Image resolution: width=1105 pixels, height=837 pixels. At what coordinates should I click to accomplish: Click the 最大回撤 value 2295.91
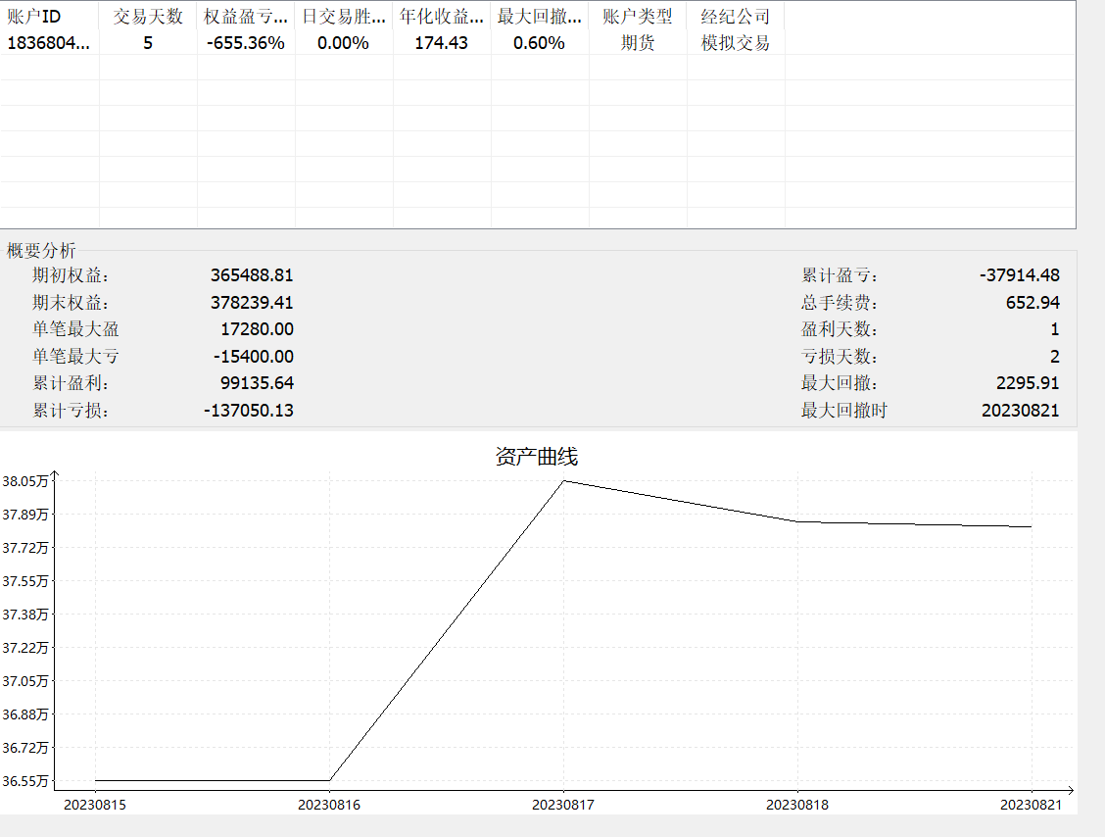click(x=1028, y=383)
